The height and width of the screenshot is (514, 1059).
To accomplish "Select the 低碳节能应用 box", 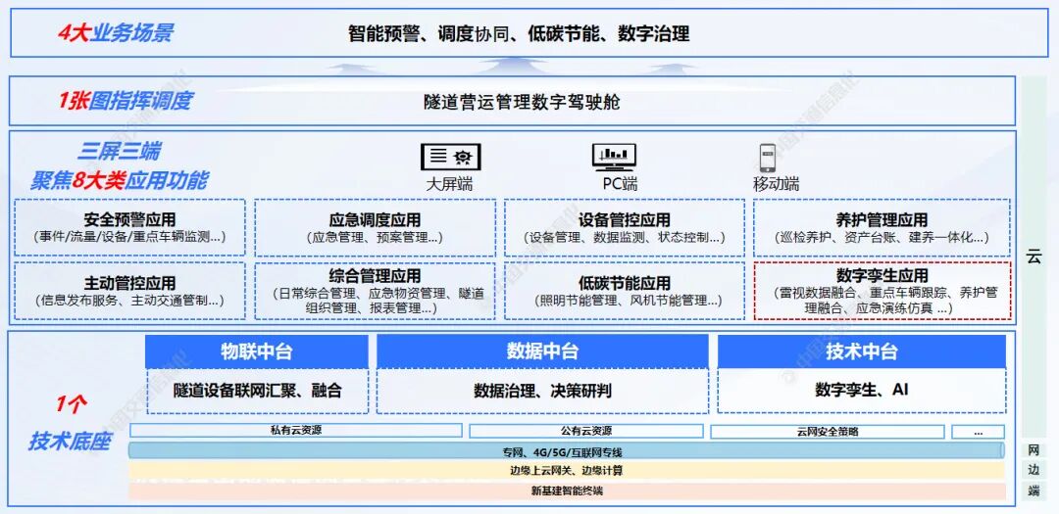I will [x=624, y=291].
